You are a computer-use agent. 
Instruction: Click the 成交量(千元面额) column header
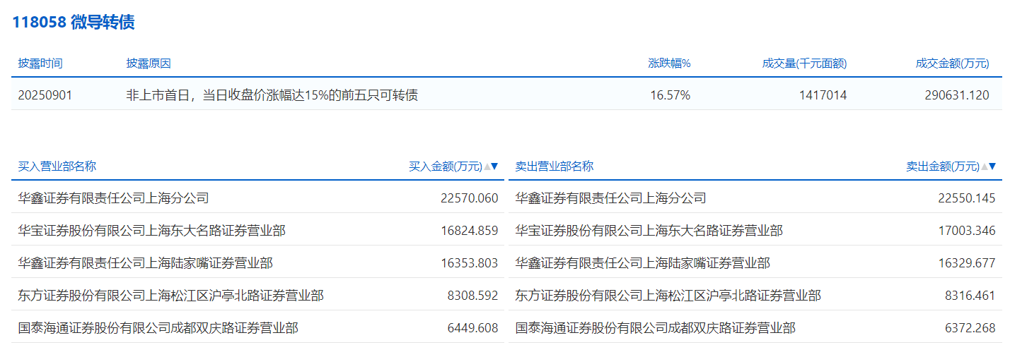pyautogui.click(x=804, y=63)
